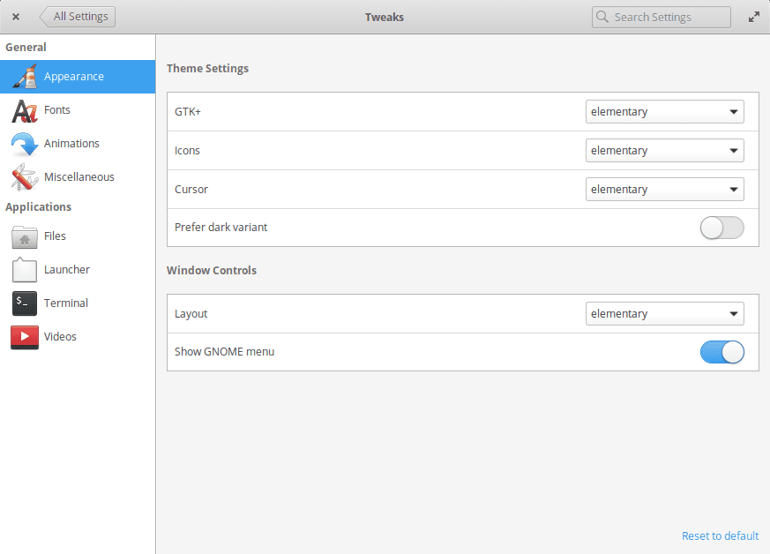Enable the Prefer dark variant switch
The height and width of the screenshot is (554, 770).
(x=721, y=228)
